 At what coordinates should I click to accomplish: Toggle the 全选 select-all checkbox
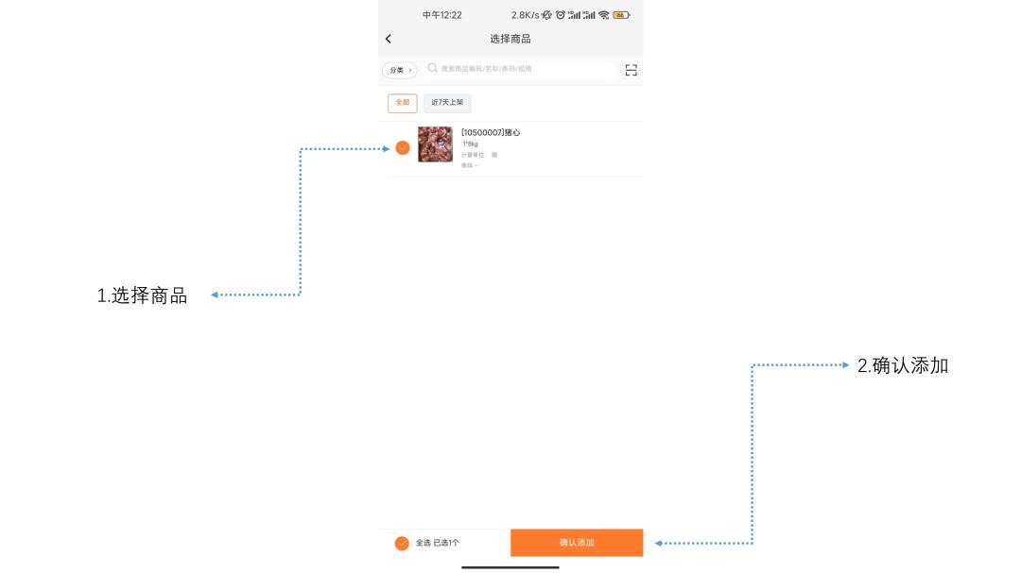tap(402, 543)
